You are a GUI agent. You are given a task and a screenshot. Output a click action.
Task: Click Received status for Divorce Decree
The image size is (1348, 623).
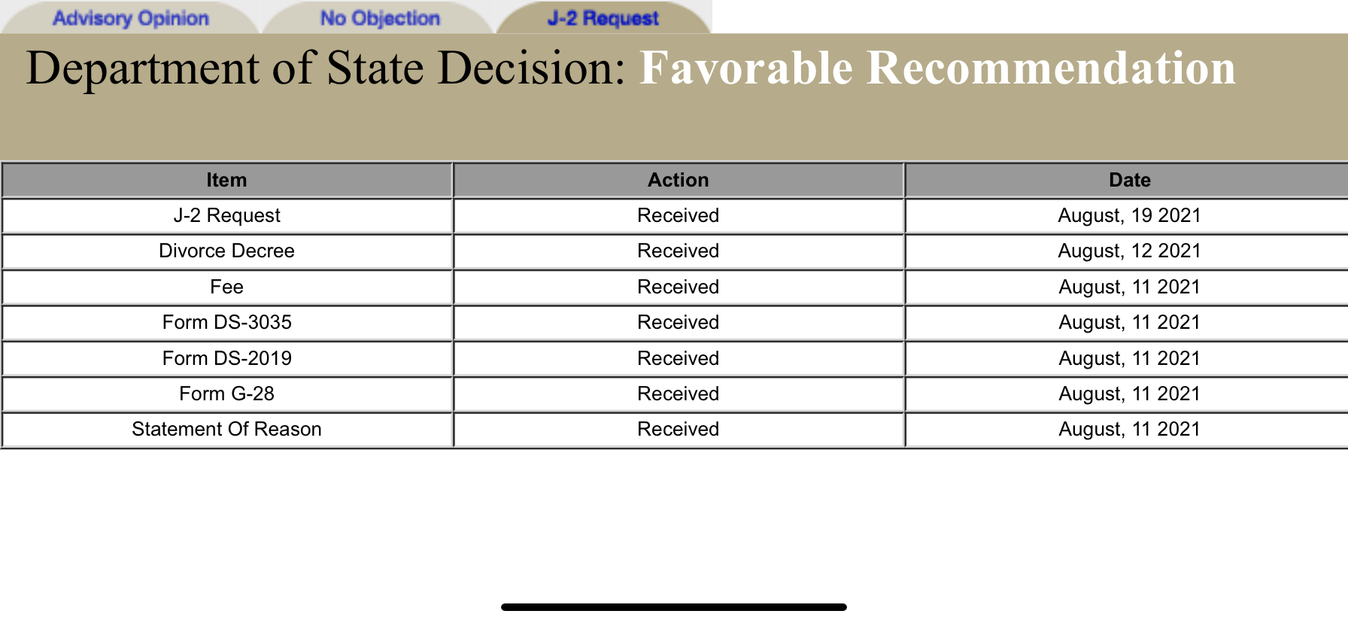(678, 251)
